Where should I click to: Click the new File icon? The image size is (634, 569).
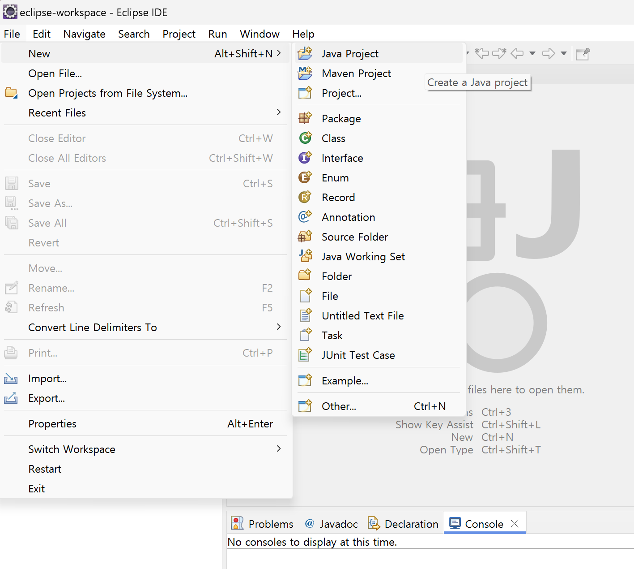click(305, 296)
